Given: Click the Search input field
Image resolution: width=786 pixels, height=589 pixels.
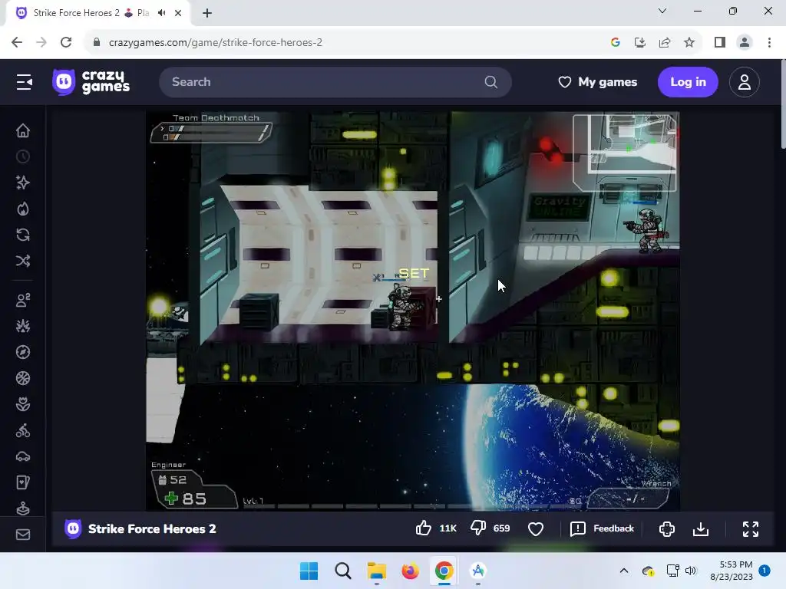Looking at the screenshot, I should point(335,82).
